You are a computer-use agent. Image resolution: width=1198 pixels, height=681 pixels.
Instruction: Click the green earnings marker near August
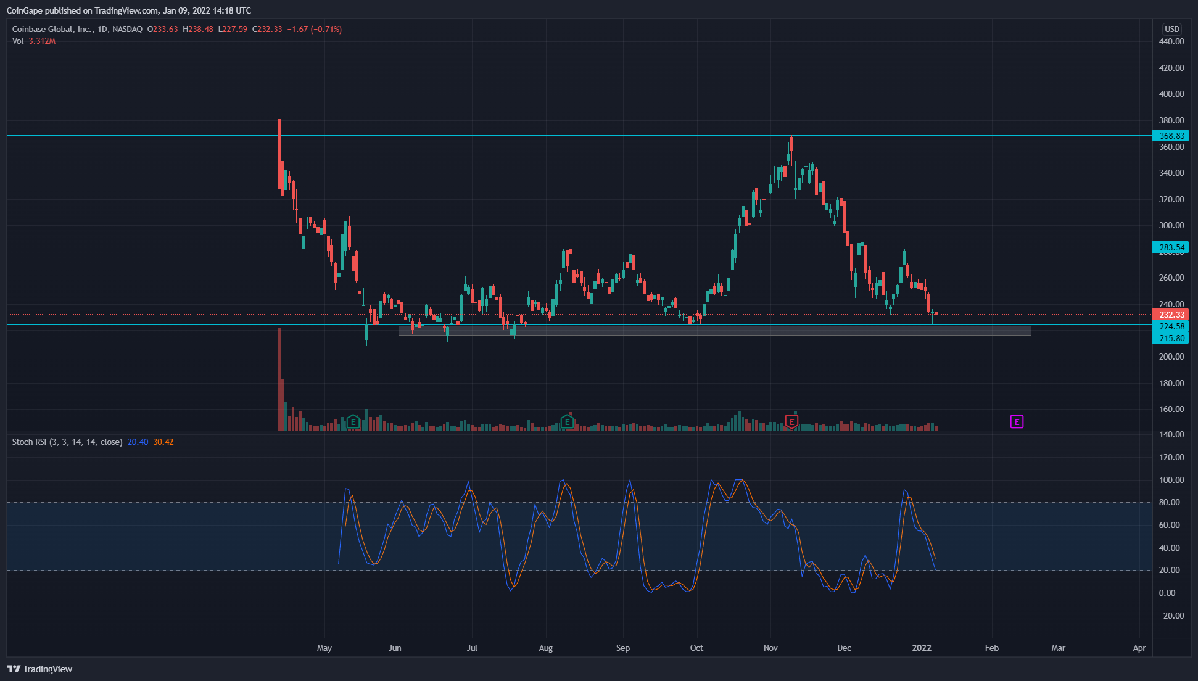click(567, 422)
